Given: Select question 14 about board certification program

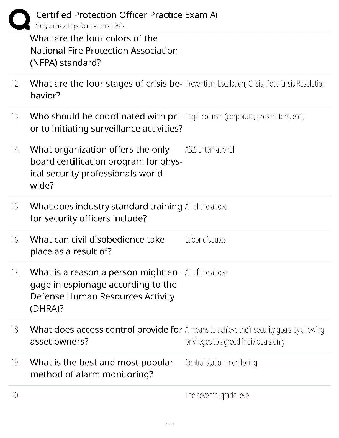Looking at the screenshot, I should (106, 167).
